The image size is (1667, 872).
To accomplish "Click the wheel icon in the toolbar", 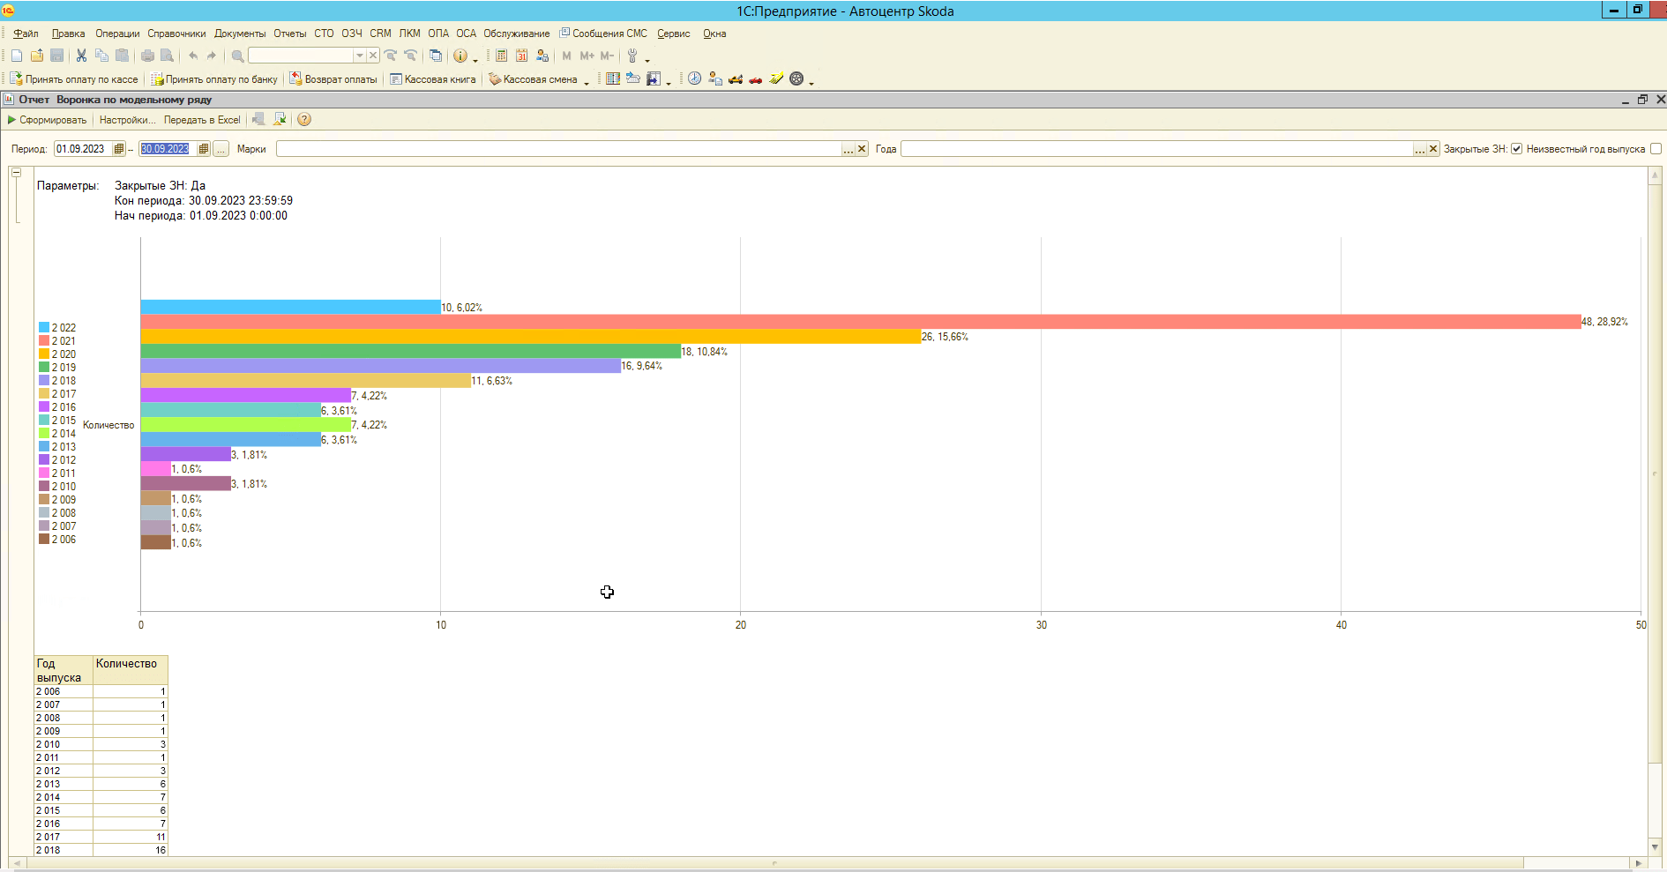I will (x=796, y=79).
